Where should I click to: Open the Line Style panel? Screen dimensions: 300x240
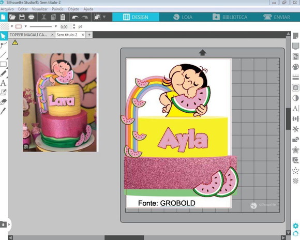(295, 77)
